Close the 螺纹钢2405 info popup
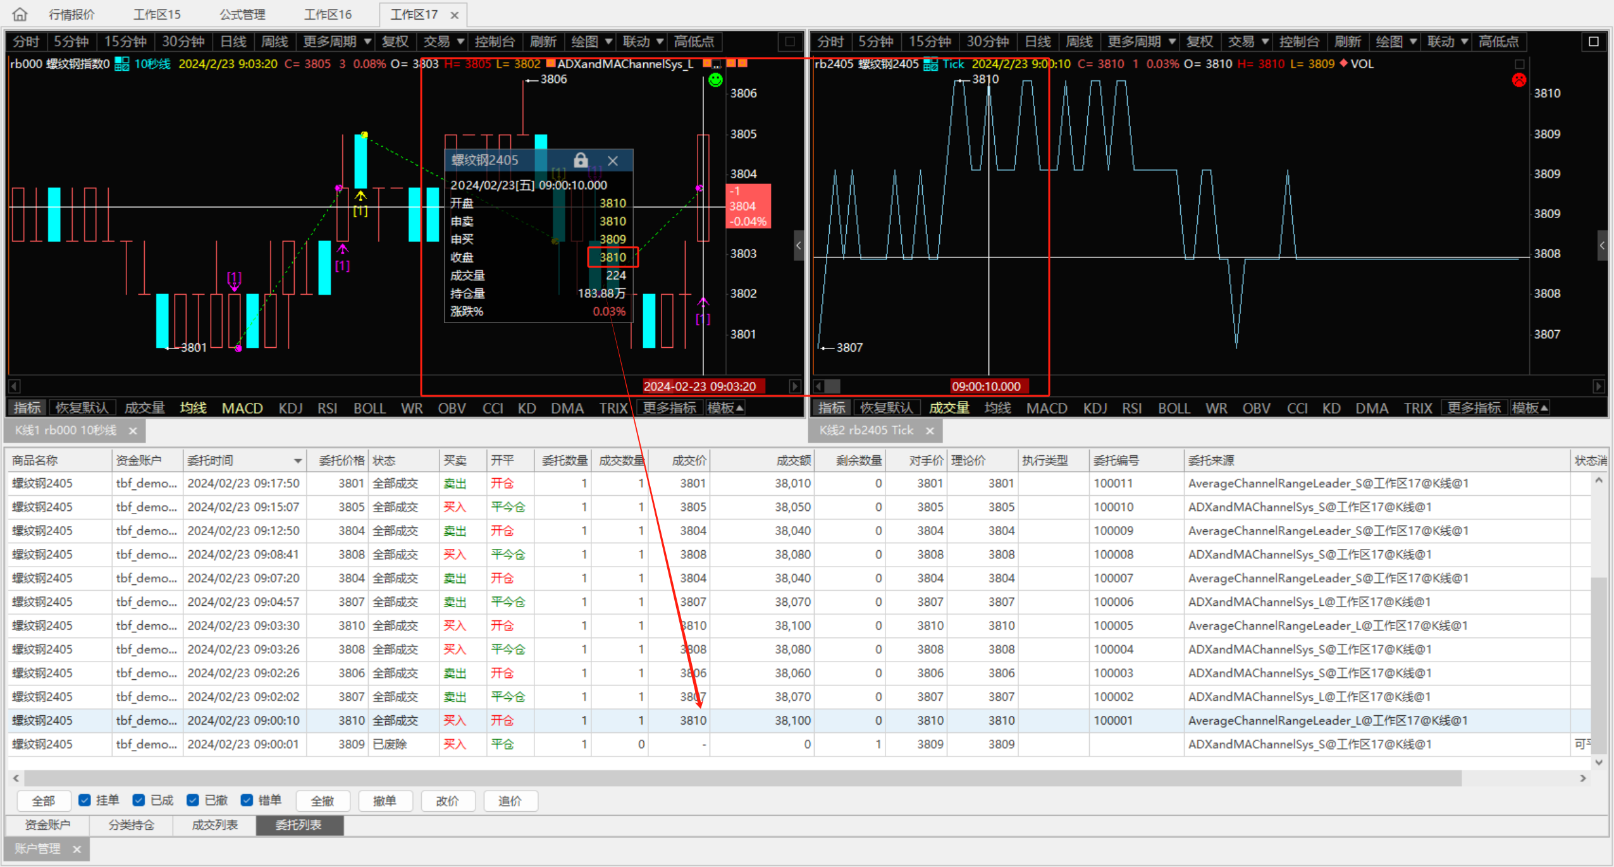This screenshot has height=867, width=1614. click(613, 161)
